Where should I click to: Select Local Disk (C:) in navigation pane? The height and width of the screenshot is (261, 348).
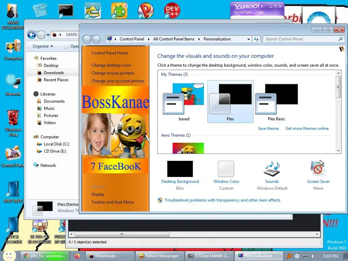tap(56, 144)
